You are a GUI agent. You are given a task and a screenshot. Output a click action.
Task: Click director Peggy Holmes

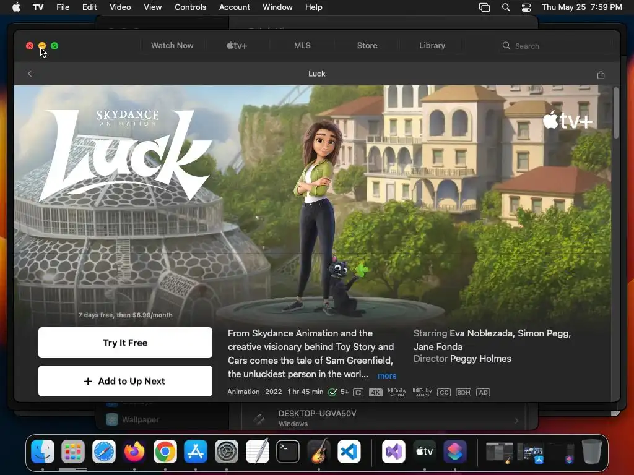pyautogui.click(x=480, y=359)
